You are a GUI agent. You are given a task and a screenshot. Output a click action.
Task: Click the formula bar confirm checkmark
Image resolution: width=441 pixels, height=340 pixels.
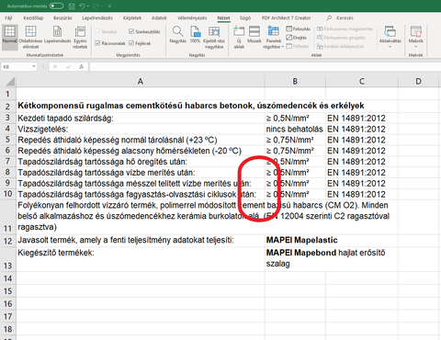coord(68,66)
